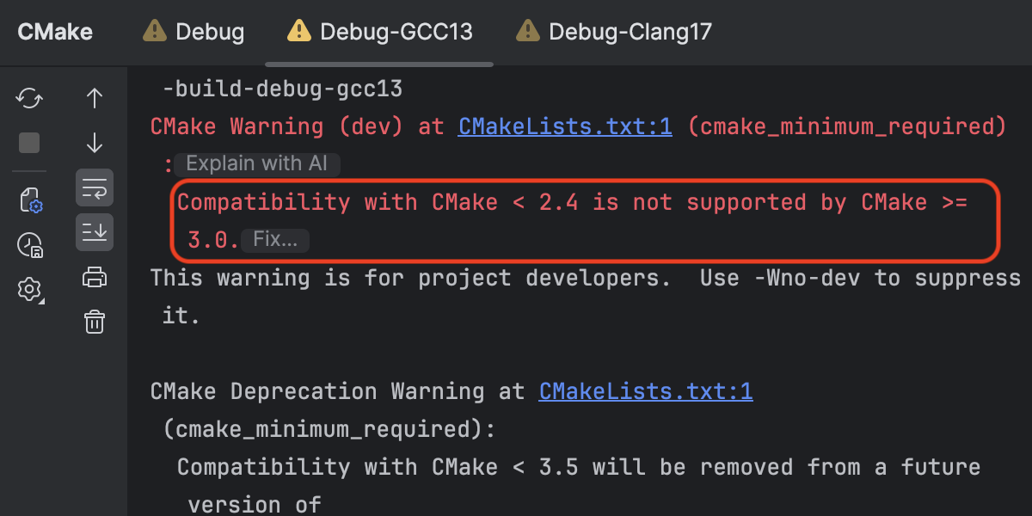This screenshot has height=516, width=1032.
Task: Jump down with the Down arrow icon
Action: (x=95, y=143)
